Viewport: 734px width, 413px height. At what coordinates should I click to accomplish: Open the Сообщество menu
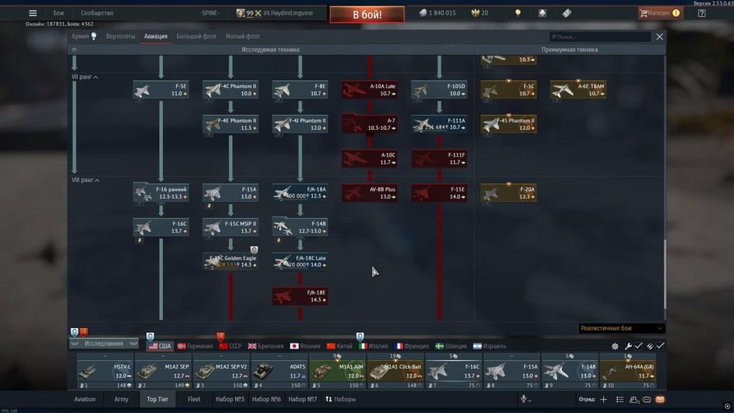[x=97, y=13]
